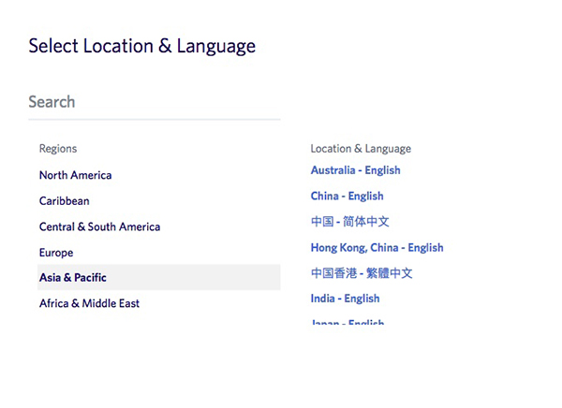
Task: Pick the Simplified Chinese option for China
Action: [349, 222]
